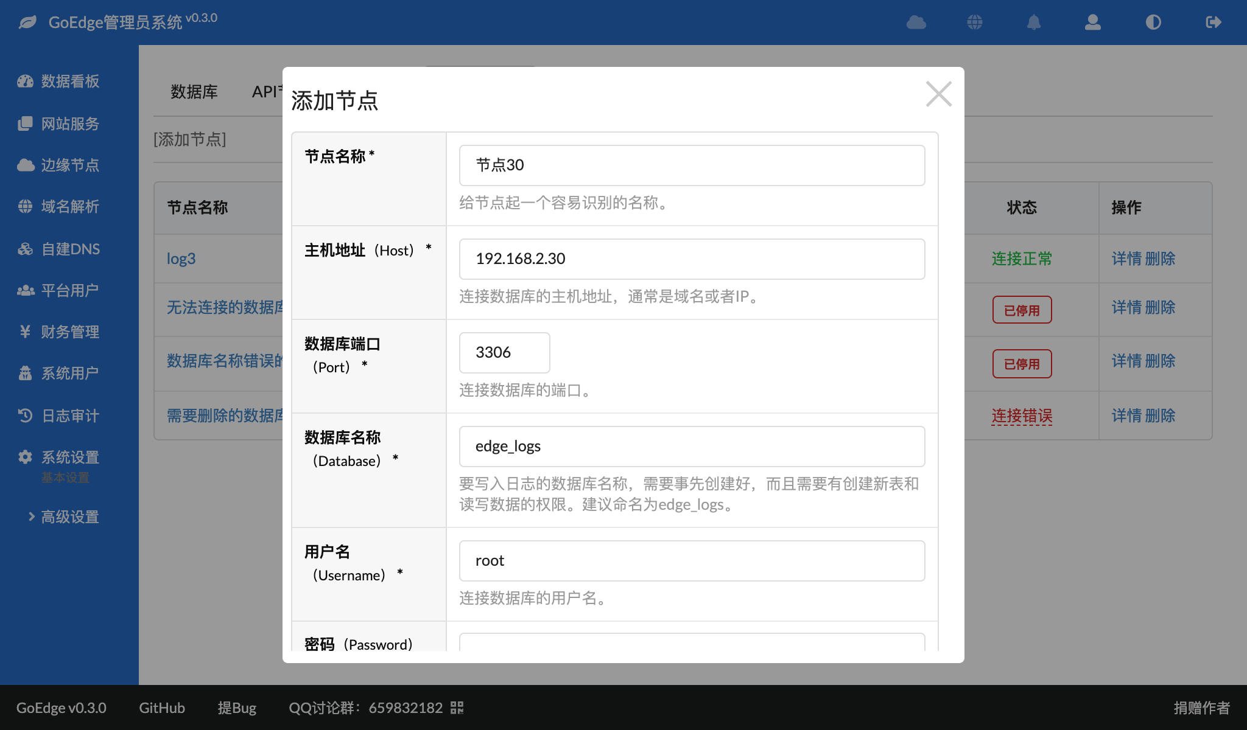The width and height of the screenshot is (1247, 730).
Task: Toggle dark theme half-circle icon
Action: click(x=1153, y=23)
